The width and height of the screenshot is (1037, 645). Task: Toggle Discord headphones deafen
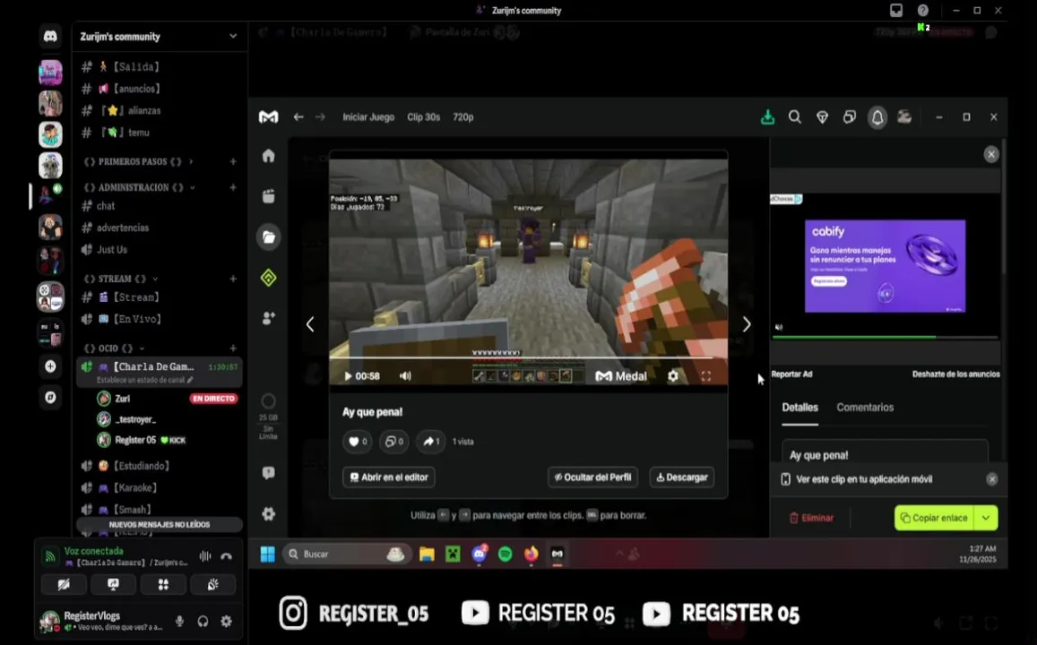click(x=203, y=621)
